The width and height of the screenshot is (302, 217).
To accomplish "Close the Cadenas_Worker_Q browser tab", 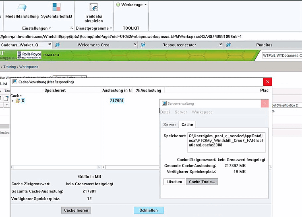I will pos(50,44).
